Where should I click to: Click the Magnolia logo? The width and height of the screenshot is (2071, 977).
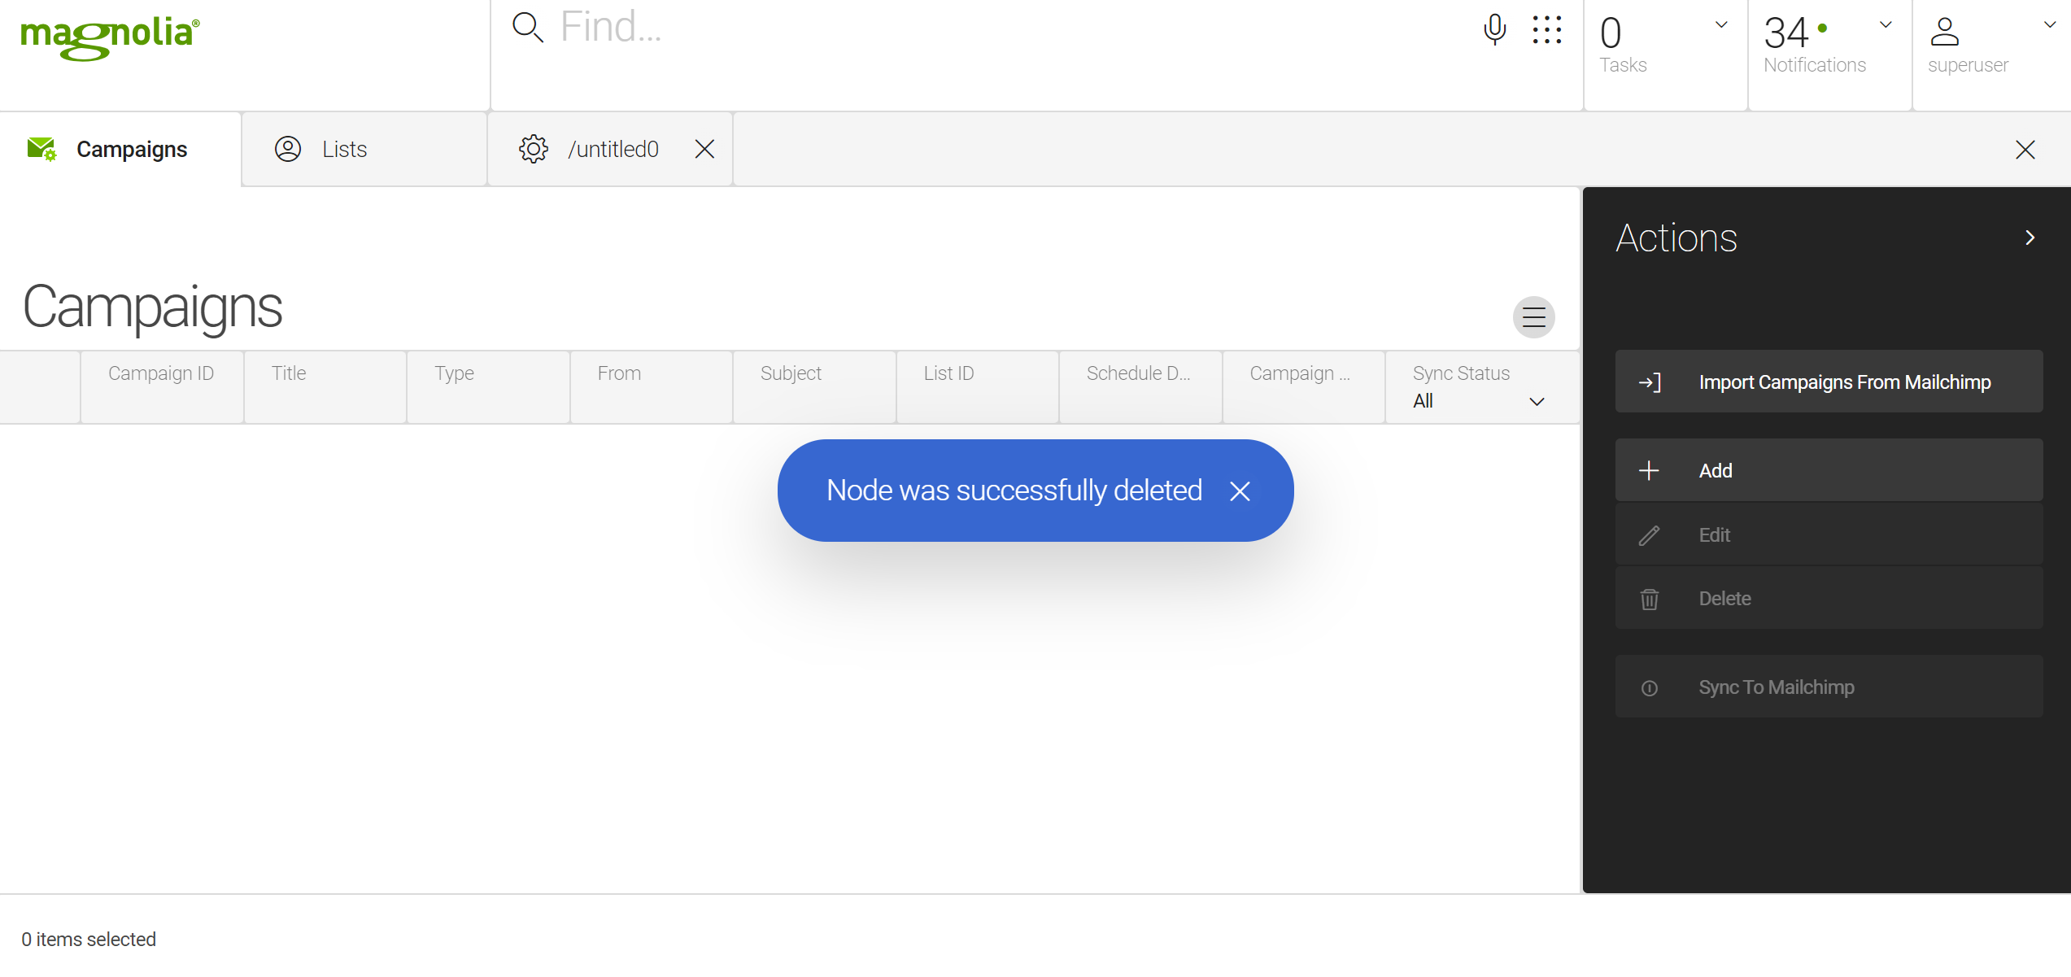click(x=110, y=37)
